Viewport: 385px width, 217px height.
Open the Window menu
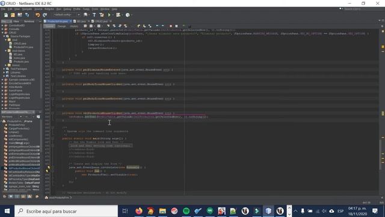[x=105, y=9]
